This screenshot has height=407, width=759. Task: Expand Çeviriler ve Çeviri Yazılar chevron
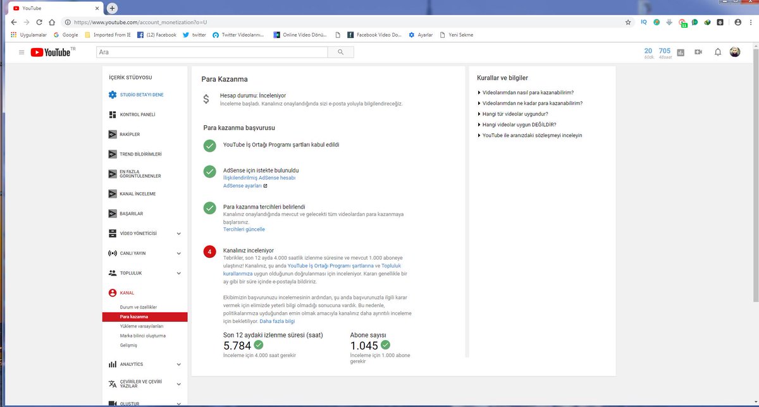click(178, 384)
